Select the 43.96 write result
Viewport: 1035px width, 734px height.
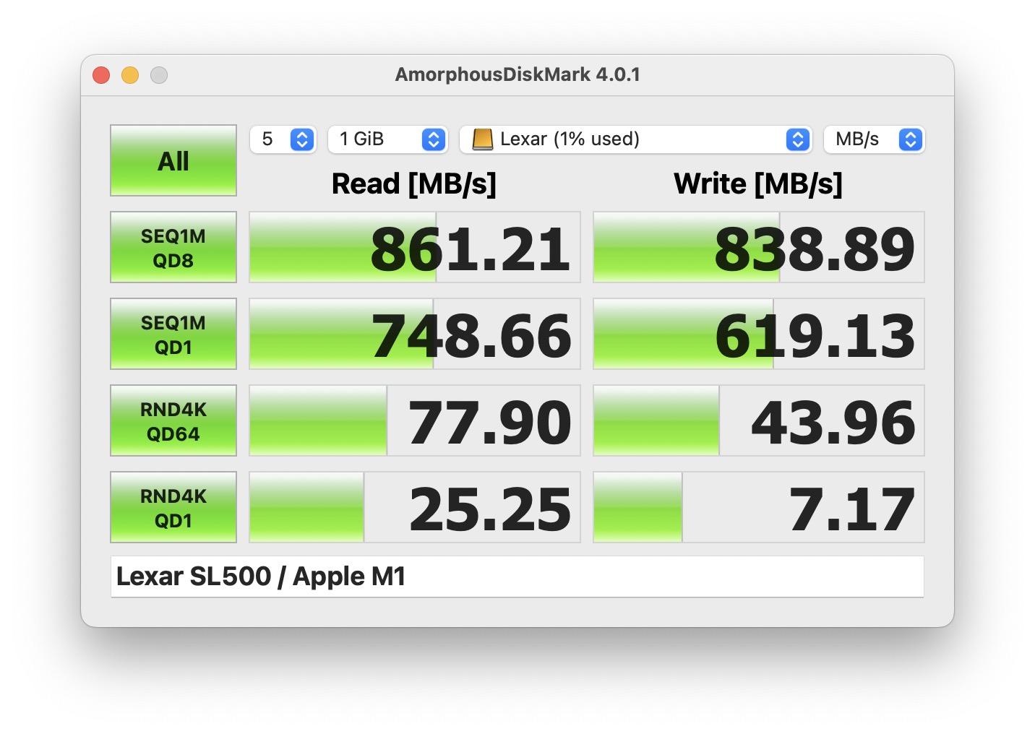(759, 420)
